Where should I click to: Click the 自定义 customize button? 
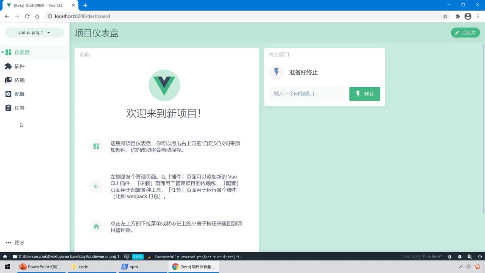pyautogui.click(x=465, y=33)
